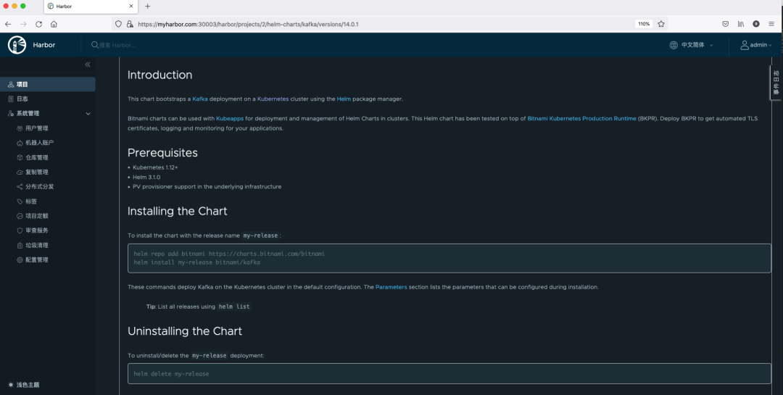Image resolution: width=783 pixels, height=395 pixels.
Task: Collapse the sidebar with double-chevron icon
Action: tap(88, 65)
